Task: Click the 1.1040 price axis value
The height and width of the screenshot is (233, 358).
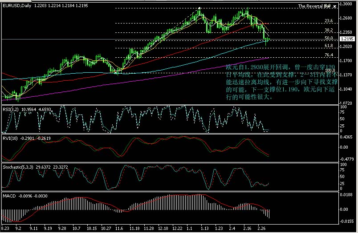Action: point(346,89)
